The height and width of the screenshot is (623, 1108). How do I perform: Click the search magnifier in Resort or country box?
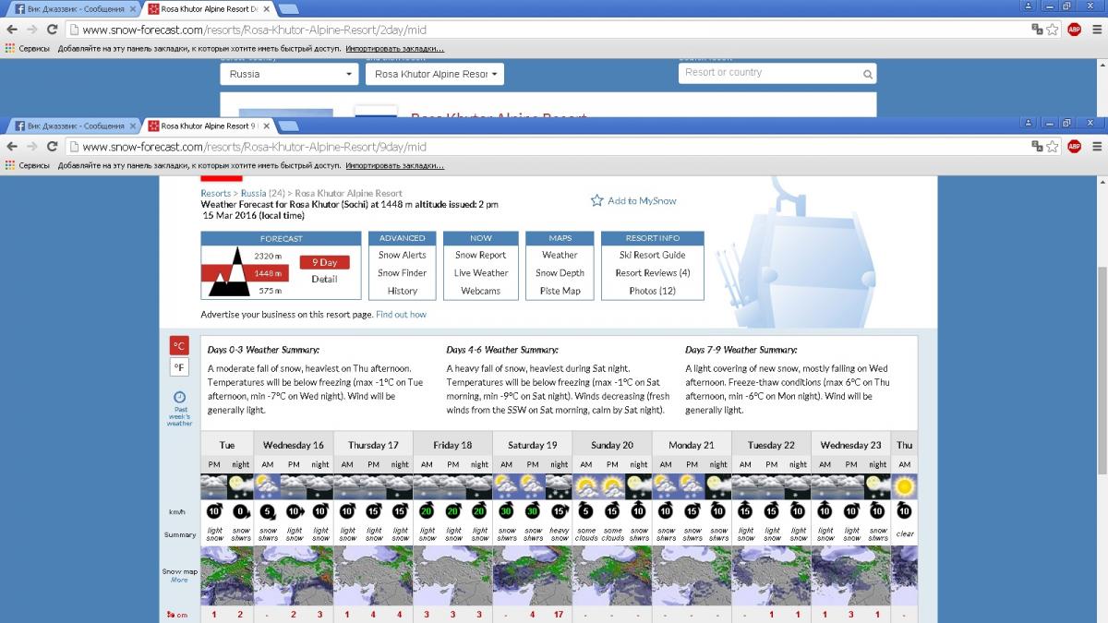868,74
